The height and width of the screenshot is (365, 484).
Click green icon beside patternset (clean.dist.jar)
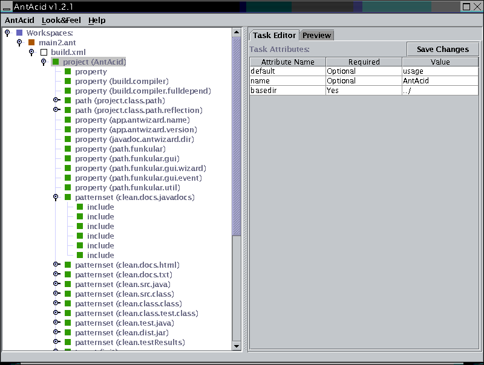68,332
